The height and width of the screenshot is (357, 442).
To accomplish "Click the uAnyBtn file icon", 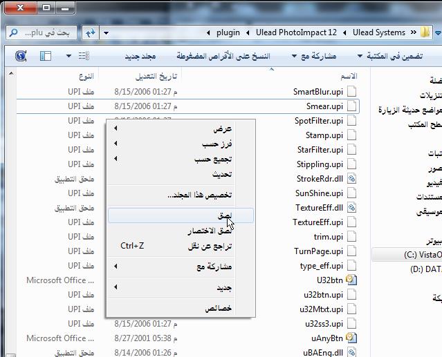I will [352, 338].
